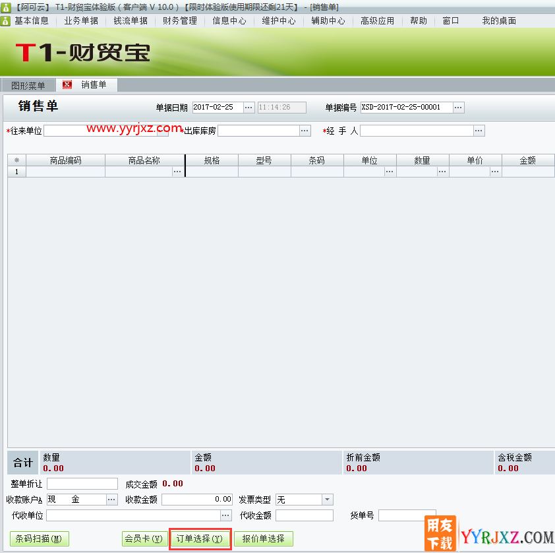Go to 我的桌面 in the menu bar

tap(499, 21)
